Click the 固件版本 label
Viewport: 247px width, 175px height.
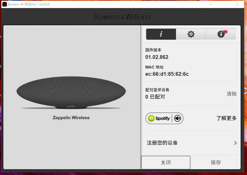(153, 50)
